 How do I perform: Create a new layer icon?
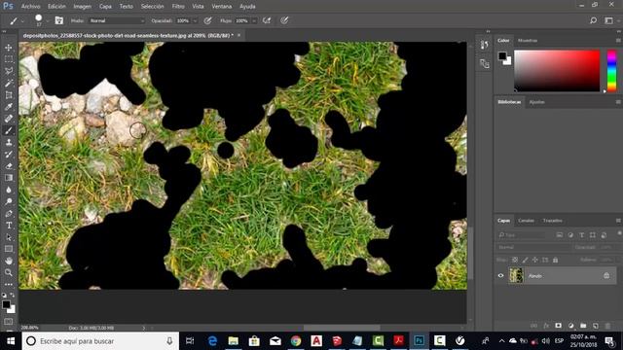tap(596, 326)
